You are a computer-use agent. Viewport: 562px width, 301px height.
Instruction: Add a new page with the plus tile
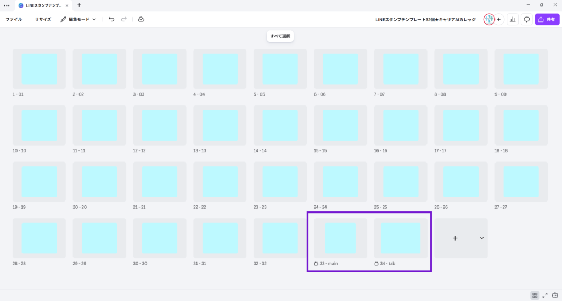(455, 238)
